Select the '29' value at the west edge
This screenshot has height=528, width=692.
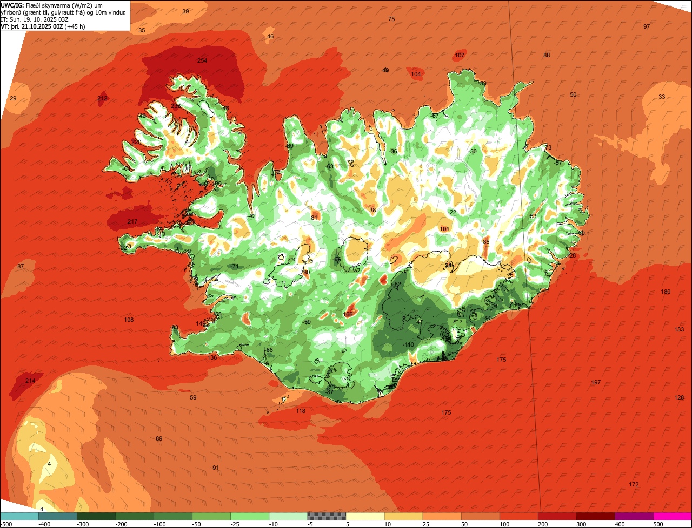[14, 98]
